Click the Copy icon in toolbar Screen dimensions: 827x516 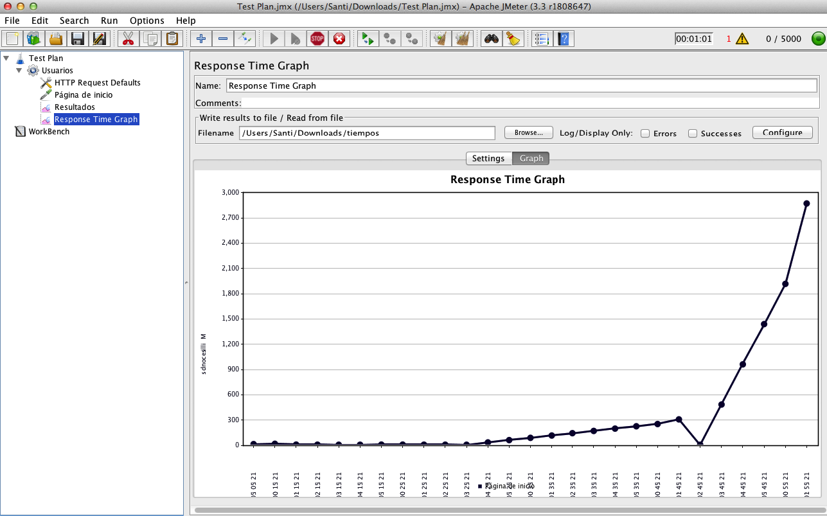(x=150, y=39)
